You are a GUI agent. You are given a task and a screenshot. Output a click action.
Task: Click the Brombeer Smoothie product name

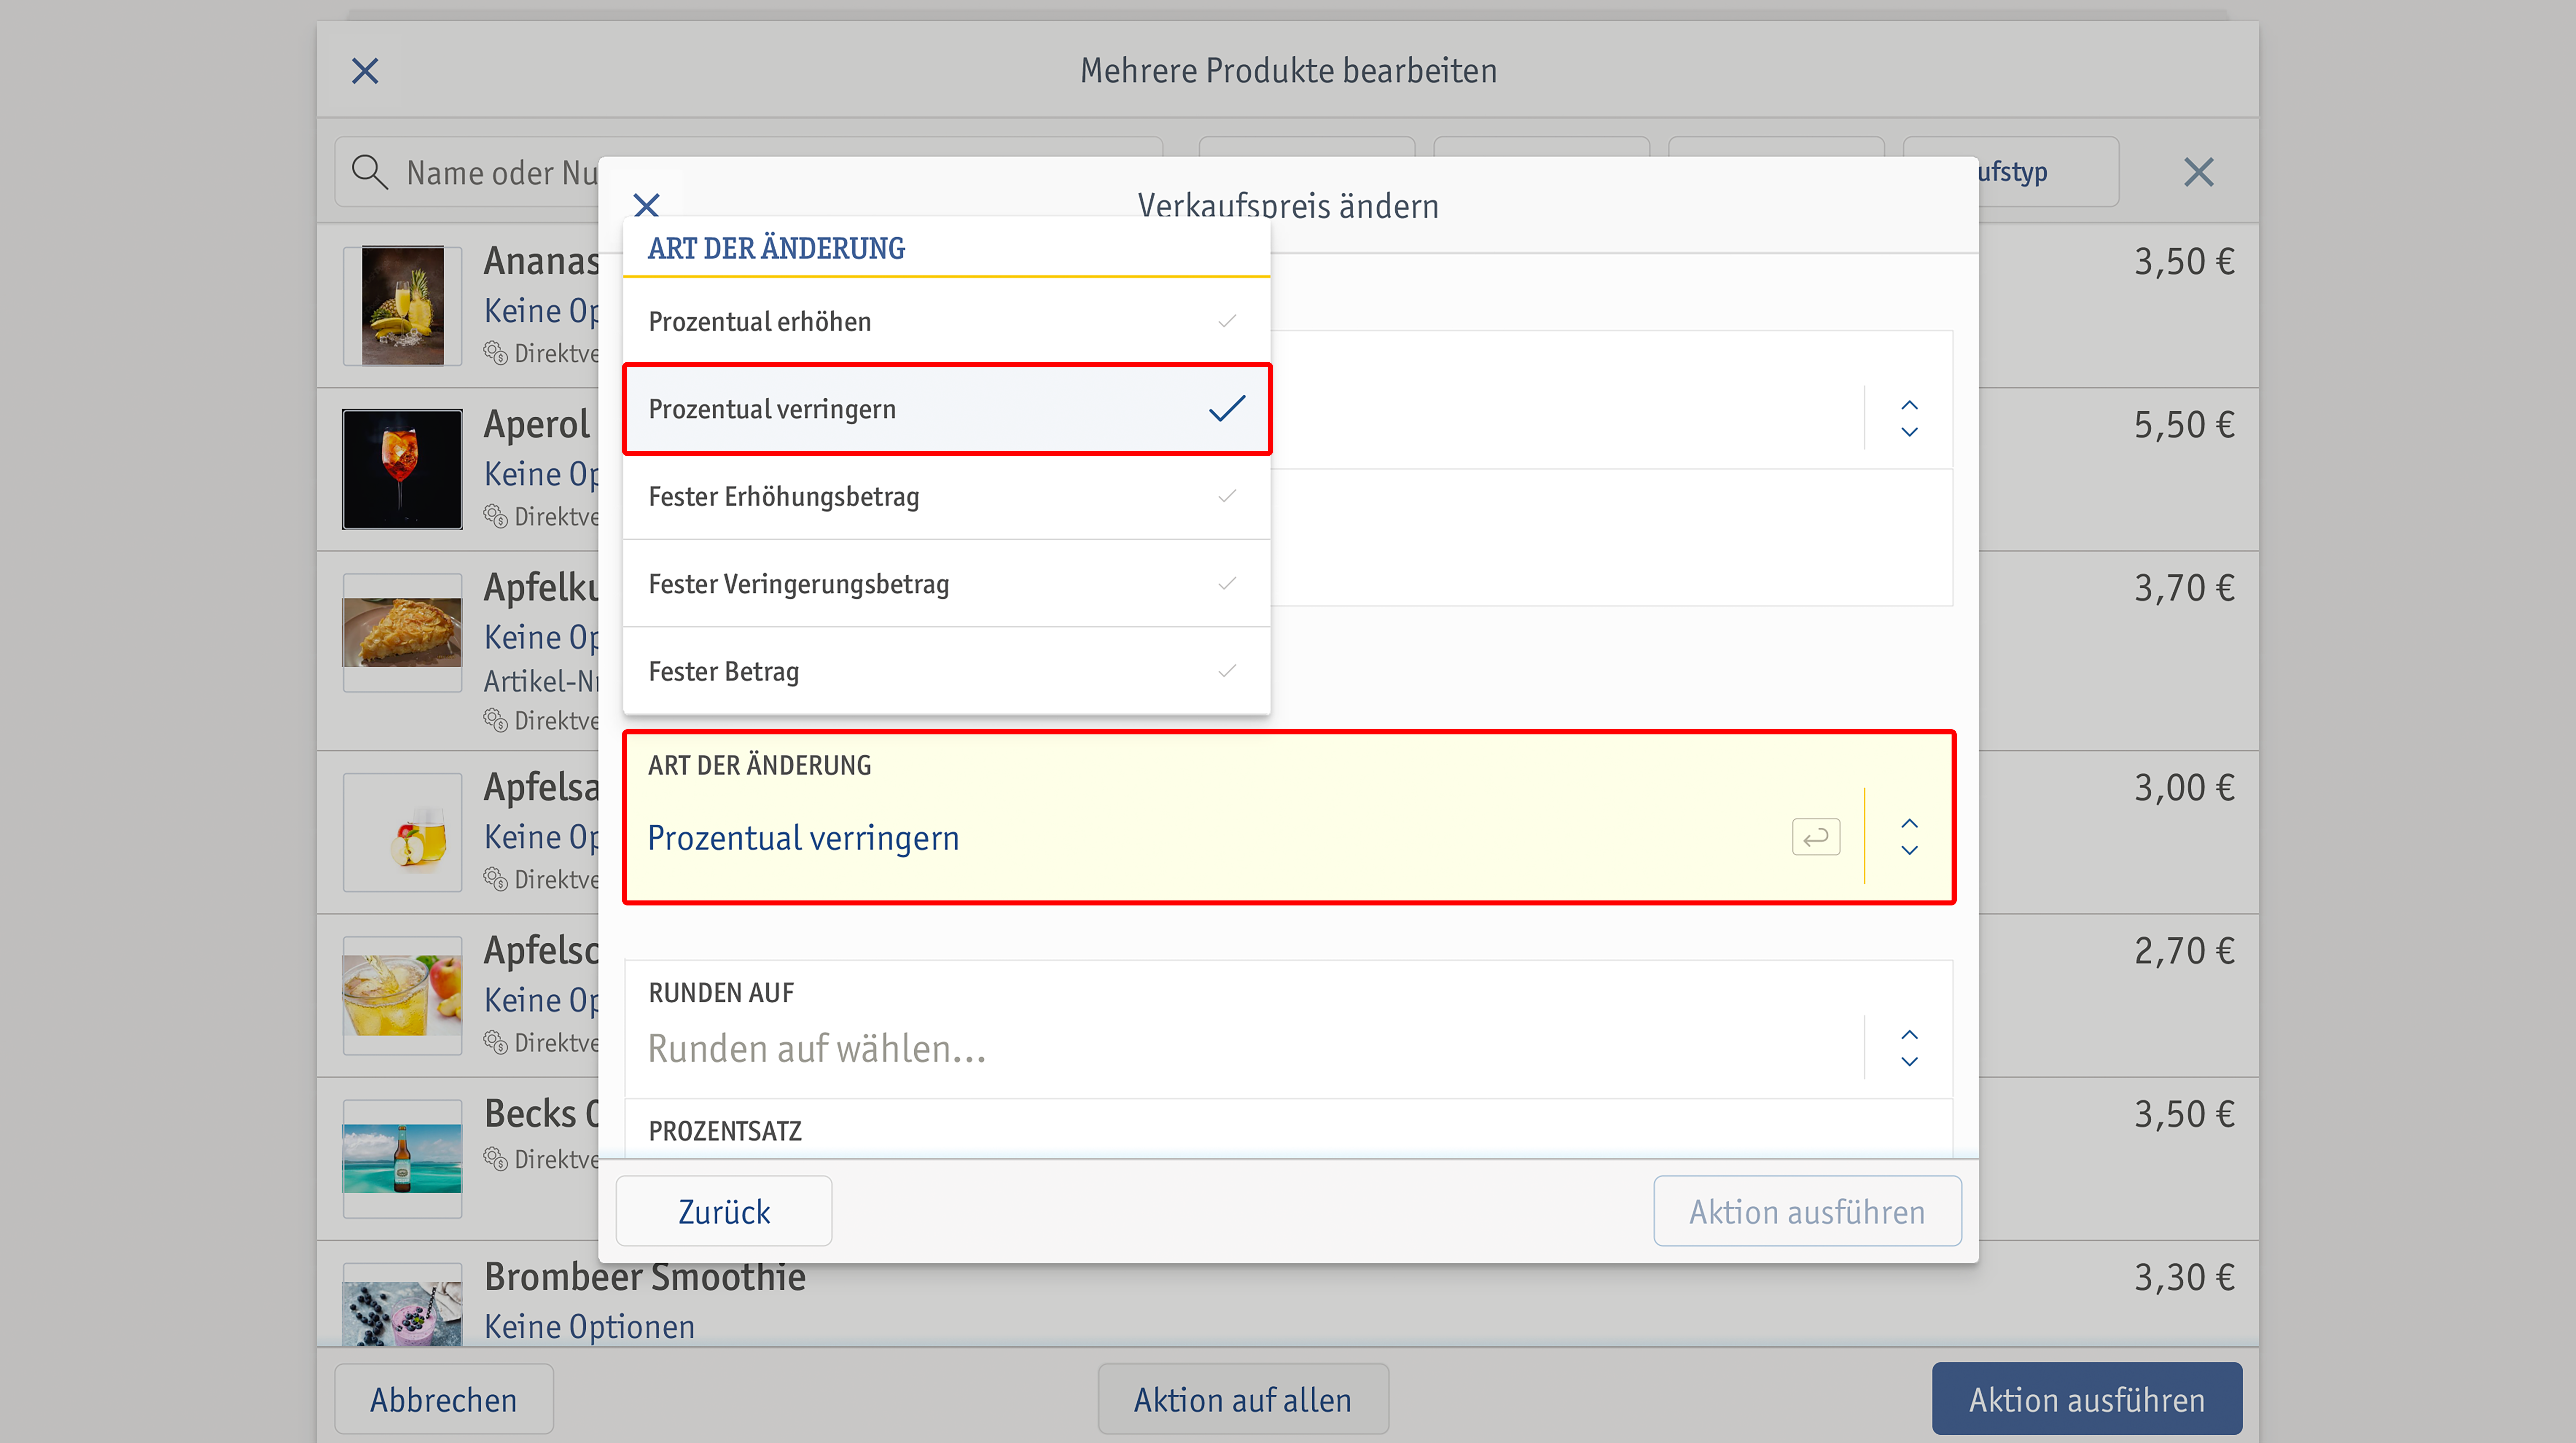click(645, 1277)
